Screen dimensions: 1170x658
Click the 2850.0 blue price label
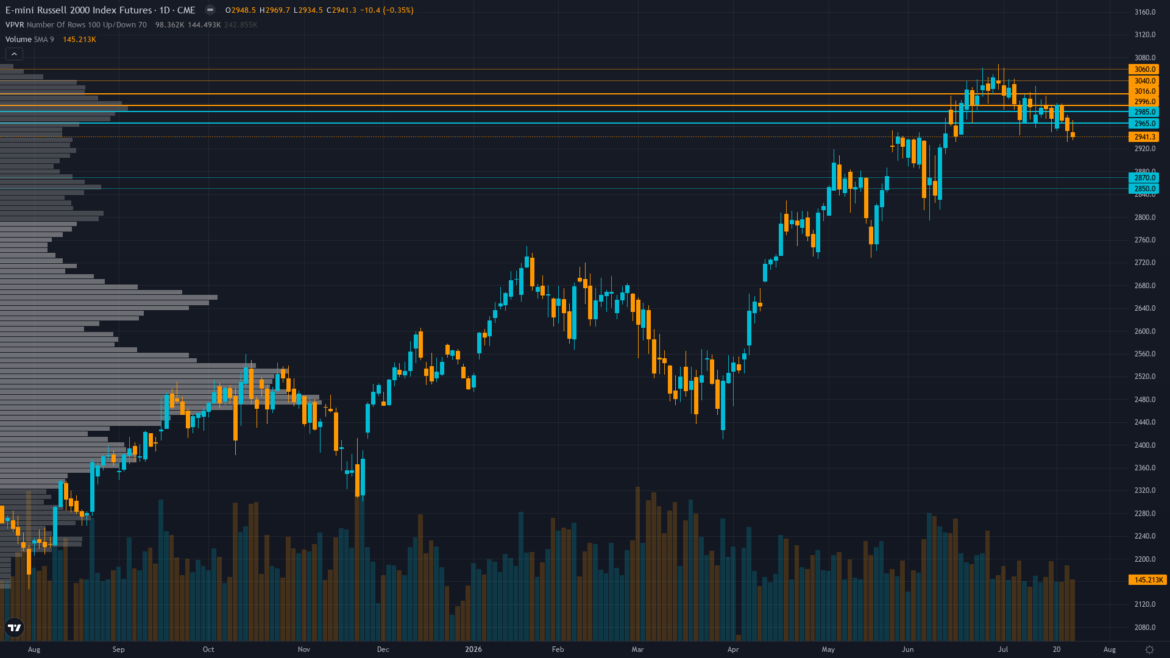pyautogui.click(x=1144, y=189)
